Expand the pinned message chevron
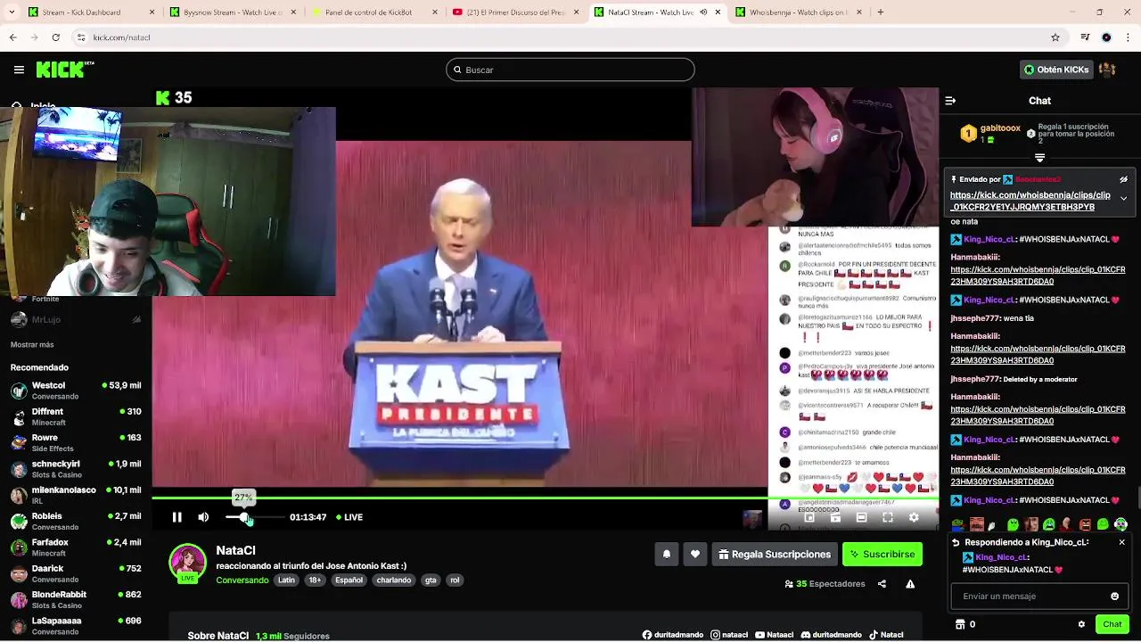1141x642 pixels. [1123, 198]
